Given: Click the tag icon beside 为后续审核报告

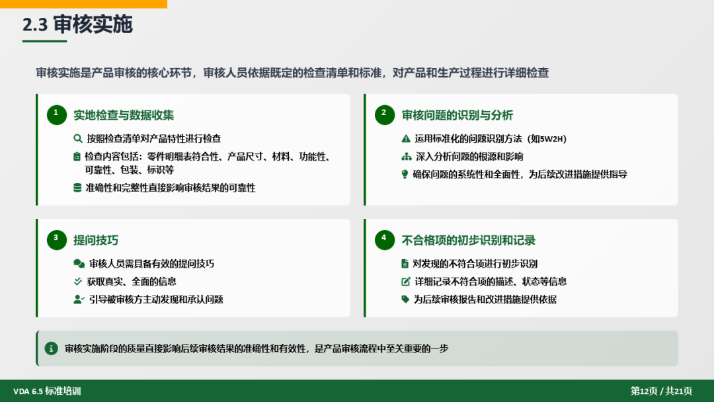Looking at the screenshot, I should point(405,300).
